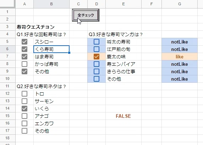This screenshot has width=203, height=145.
Task: Check the 将太の寿司 checkbox
Action: (97, 42)
